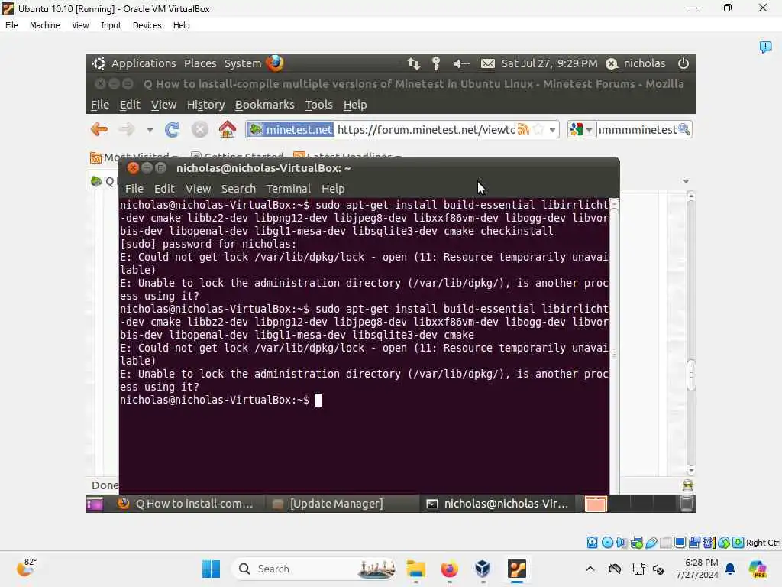The height and width of the screenshot is (587, 782).
Task: Open the volume speaker indicator
Action: point(461,63)
